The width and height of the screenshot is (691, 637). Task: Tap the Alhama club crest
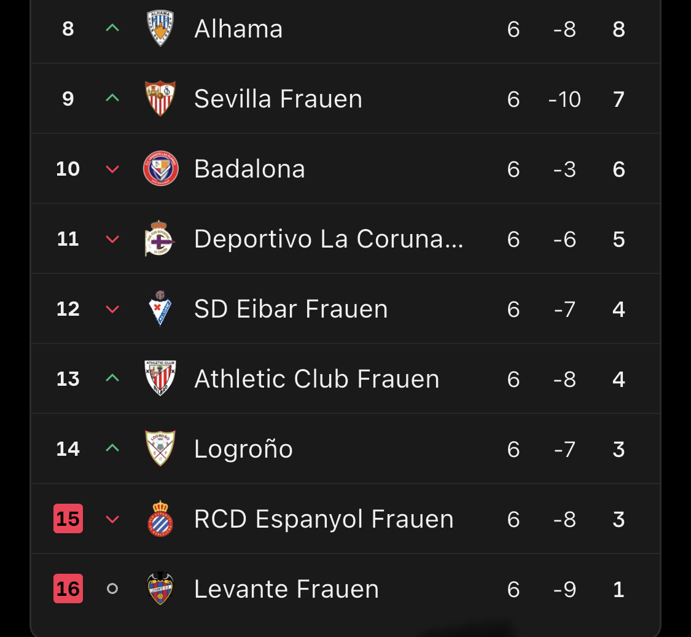tap(160, 28)
